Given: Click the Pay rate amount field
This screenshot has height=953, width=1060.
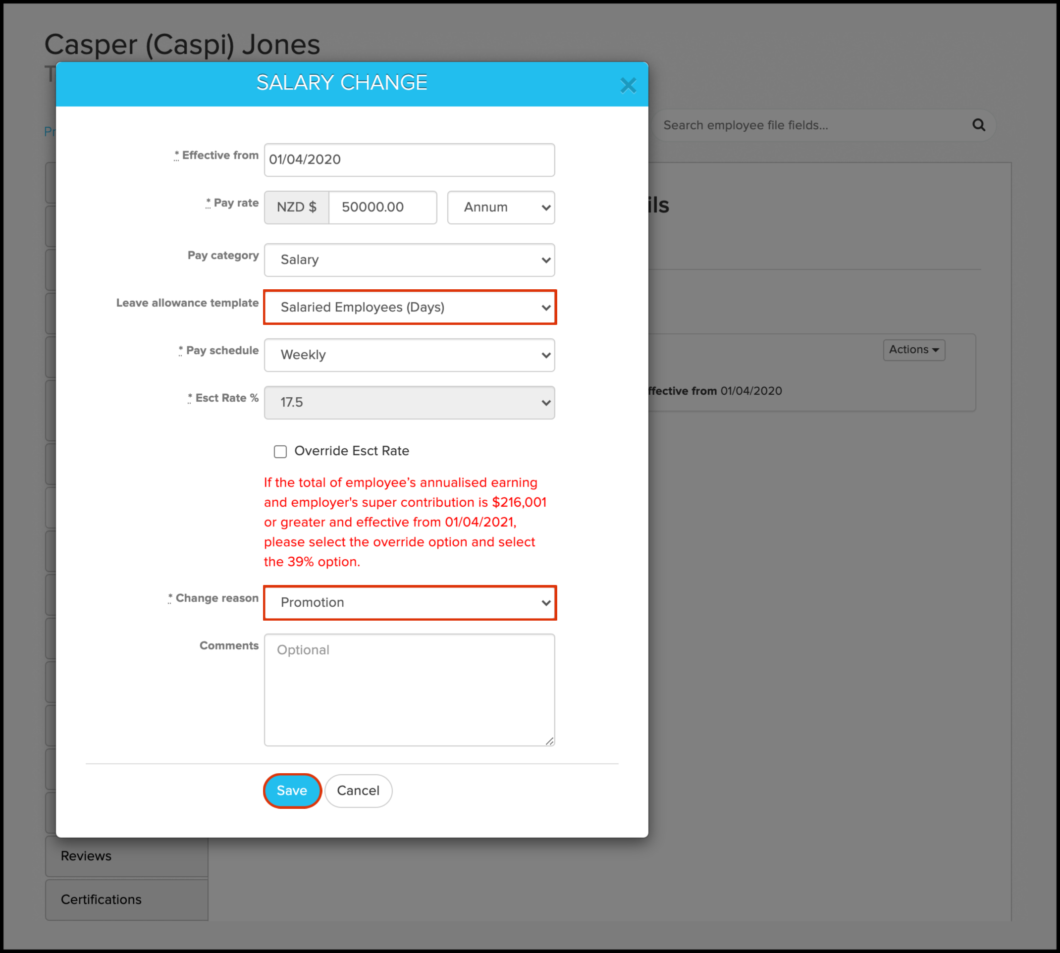Looking at the screenshot, I should 382,208.
